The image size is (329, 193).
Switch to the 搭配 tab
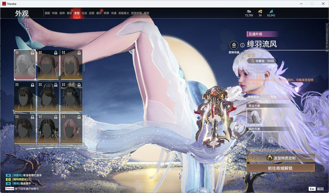47,13
